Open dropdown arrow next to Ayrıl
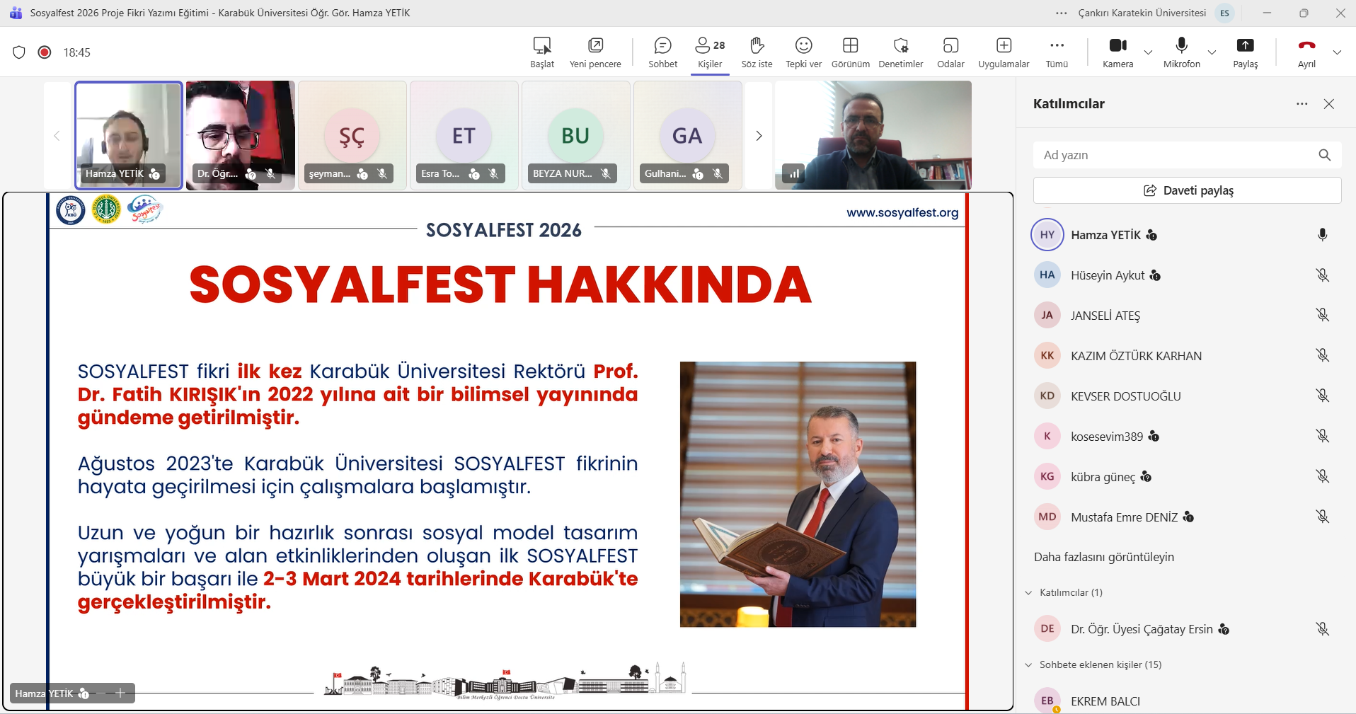This screenshot has width=1356, height=714. tap(1337, 52)
